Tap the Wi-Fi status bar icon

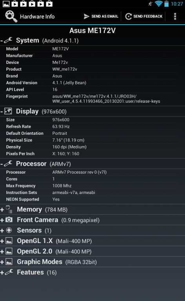tap(158, 4)
